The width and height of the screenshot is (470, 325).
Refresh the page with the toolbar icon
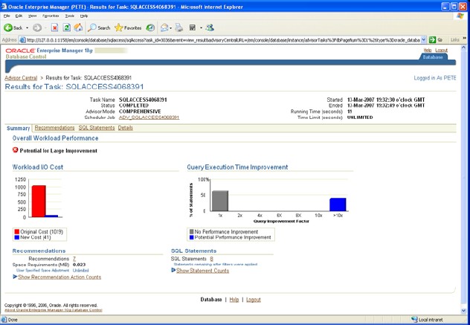click(66, 28)
